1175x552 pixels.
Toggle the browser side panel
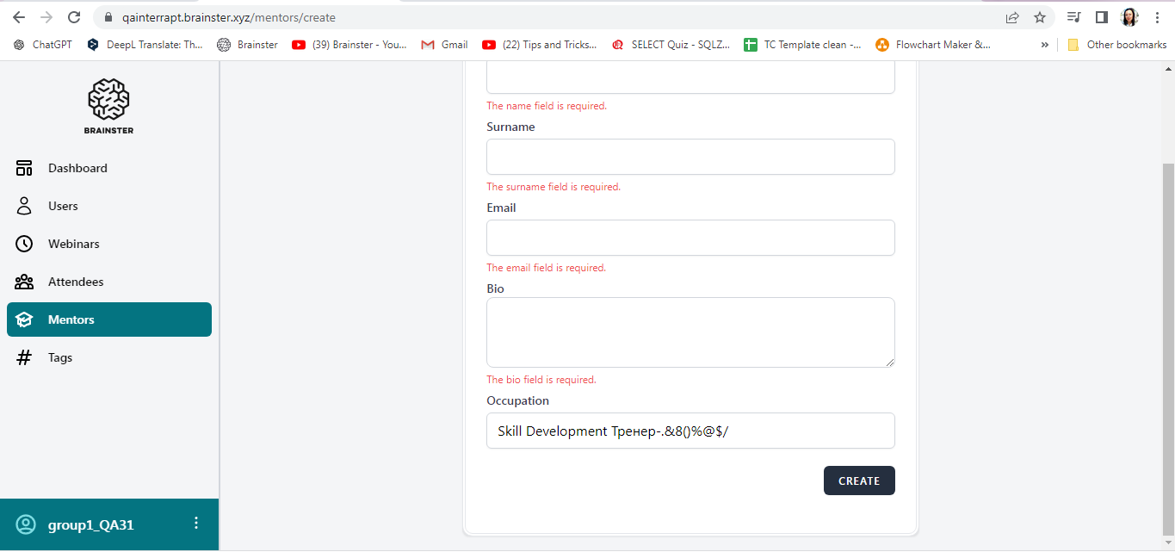click(1101, 17)
